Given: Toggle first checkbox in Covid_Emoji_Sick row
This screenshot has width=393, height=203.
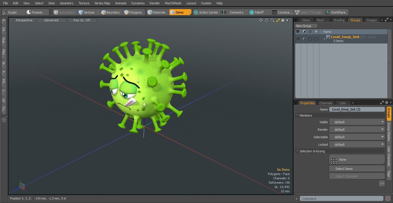Looking at the screenshot, I should pyautogui.click(x=310, y=39).
